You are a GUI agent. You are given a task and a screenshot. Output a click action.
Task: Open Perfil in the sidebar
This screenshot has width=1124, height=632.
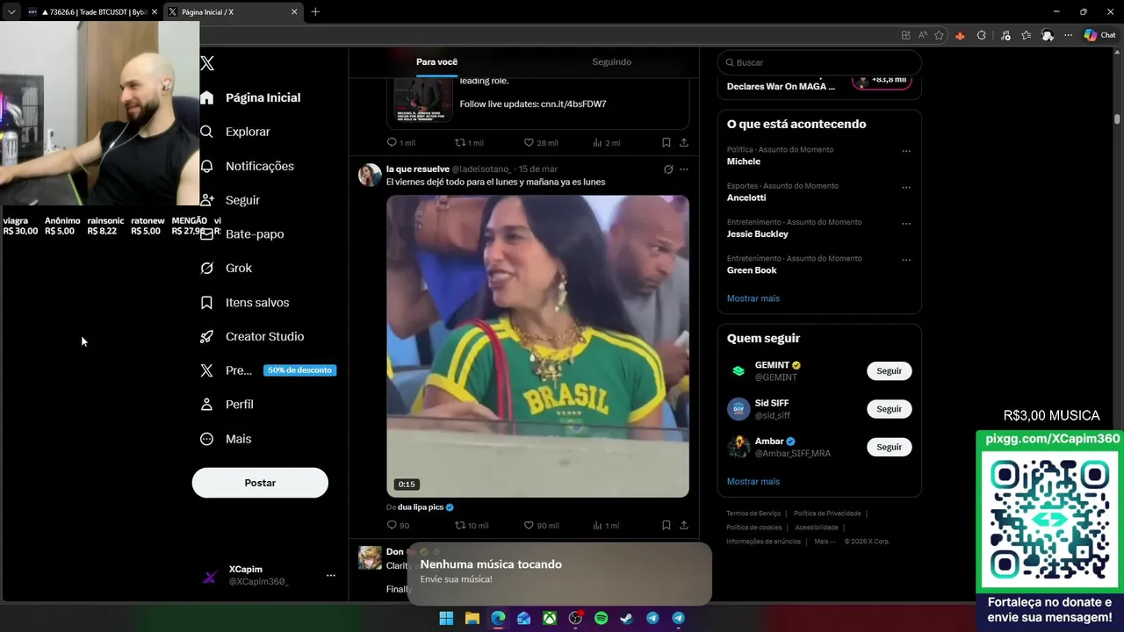click(227, 404)
